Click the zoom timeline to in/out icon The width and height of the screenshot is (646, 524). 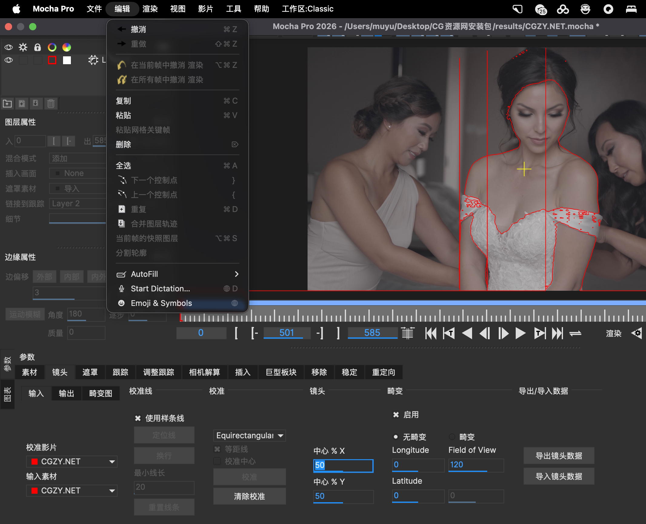coord(408,333)
